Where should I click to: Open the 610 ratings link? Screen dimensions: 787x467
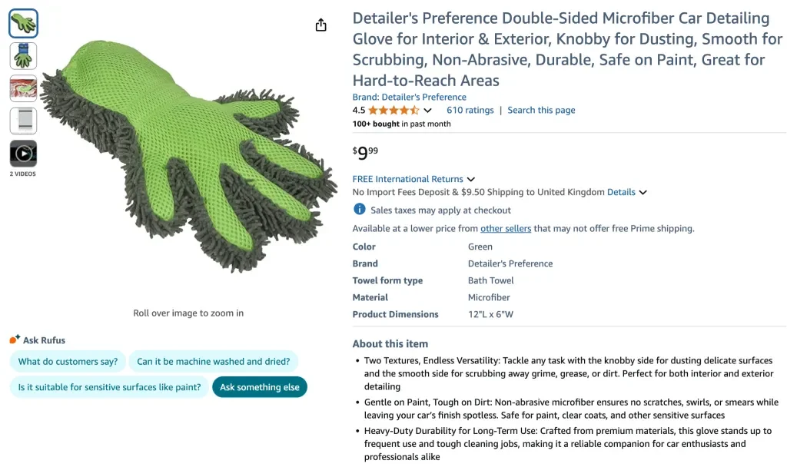(x=470, y=110)
